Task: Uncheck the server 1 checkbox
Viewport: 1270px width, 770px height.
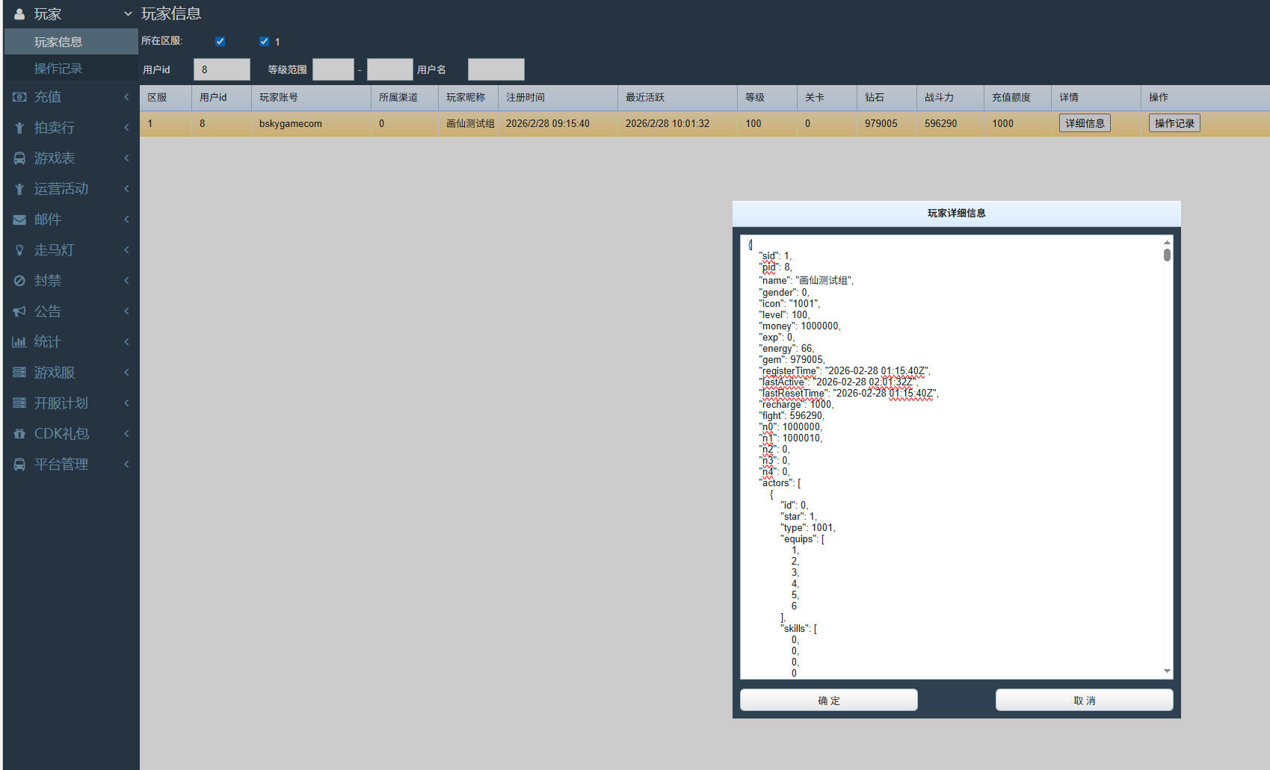Action: pos(264,42)
